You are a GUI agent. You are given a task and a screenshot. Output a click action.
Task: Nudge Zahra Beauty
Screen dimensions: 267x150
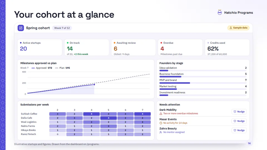click(239, 130)
